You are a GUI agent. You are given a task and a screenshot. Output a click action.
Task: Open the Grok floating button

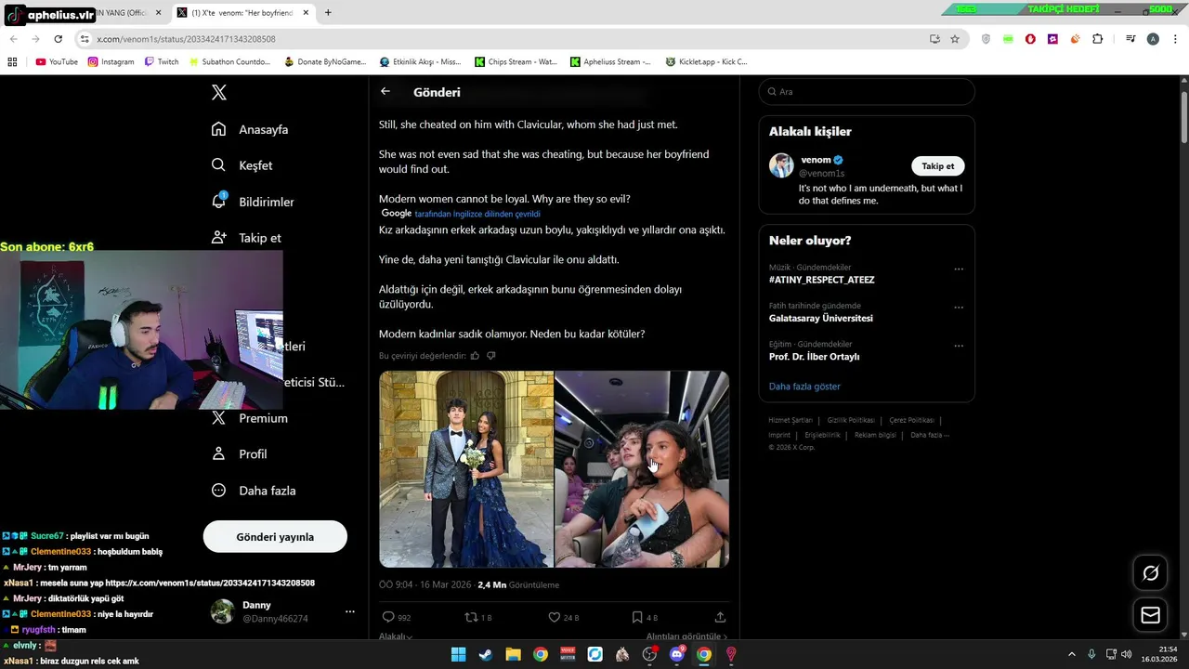[1151, 573]
